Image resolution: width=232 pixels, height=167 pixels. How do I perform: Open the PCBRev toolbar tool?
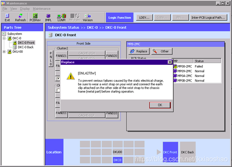click(x=35, y=18)
